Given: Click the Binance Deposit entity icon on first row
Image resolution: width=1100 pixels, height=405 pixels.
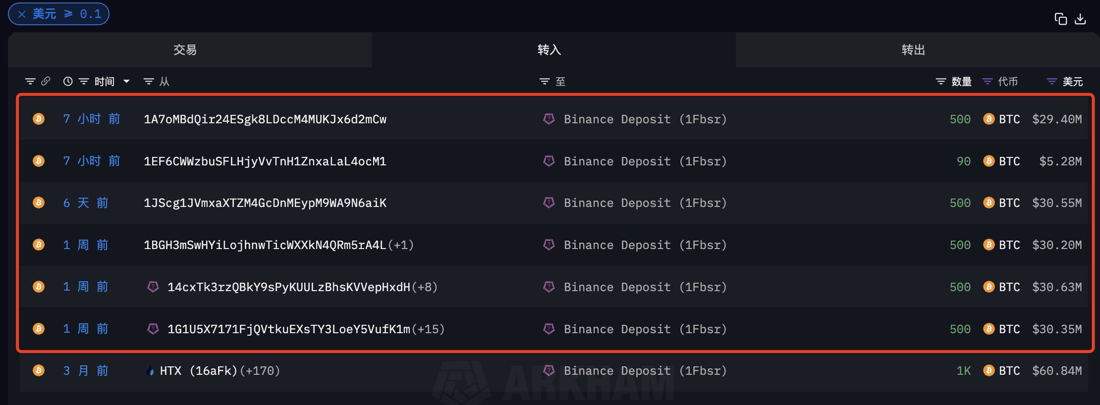Looking at the screenshot, I should coord(549,119).
